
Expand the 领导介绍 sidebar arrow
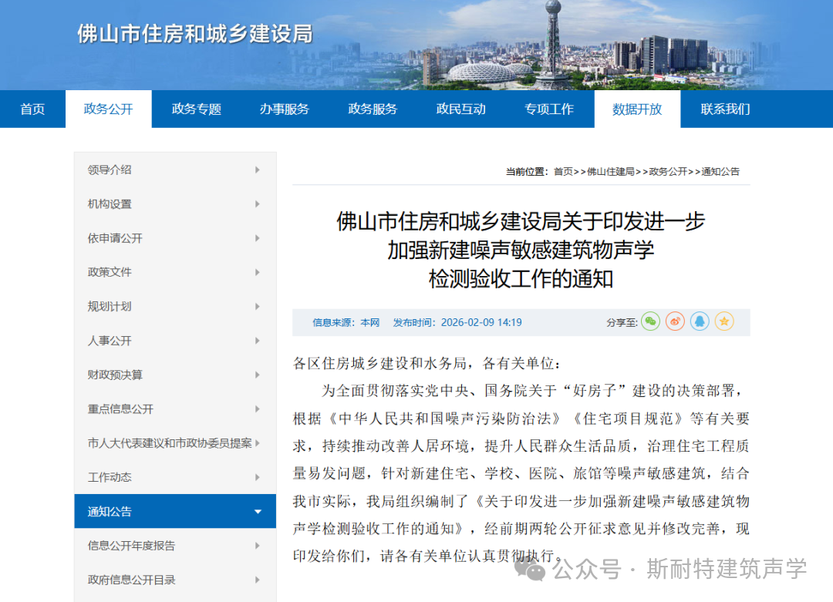(x=258, y=170)
